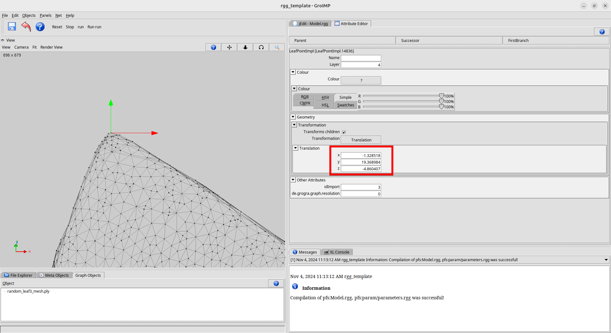The image size is (611, 333).
Task: Click the Translation transformation button
Action: tap(361, 140)
